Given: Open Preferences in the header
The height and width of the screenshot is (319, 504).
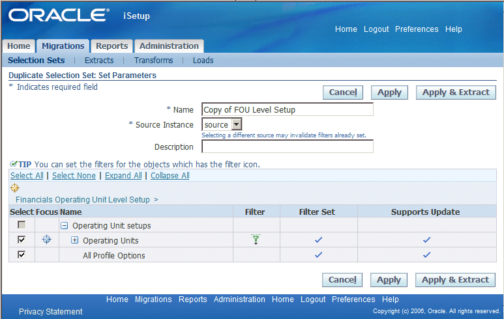Looking at the screenshot, I should [417, 29].
